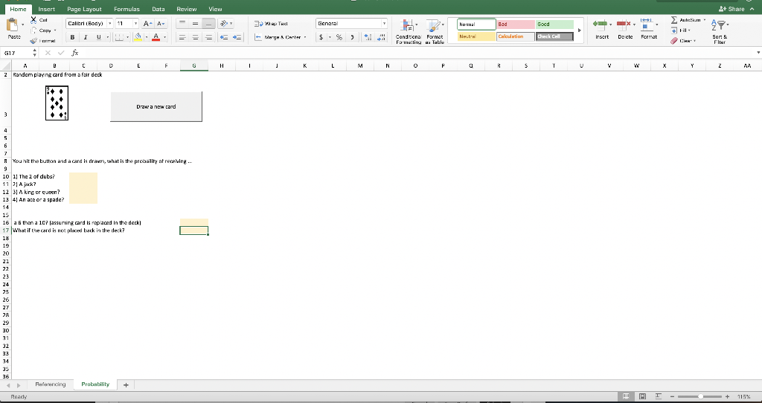Open Paste options arrow
Viewport: 762px width, 403px height.
pos(22,25)
